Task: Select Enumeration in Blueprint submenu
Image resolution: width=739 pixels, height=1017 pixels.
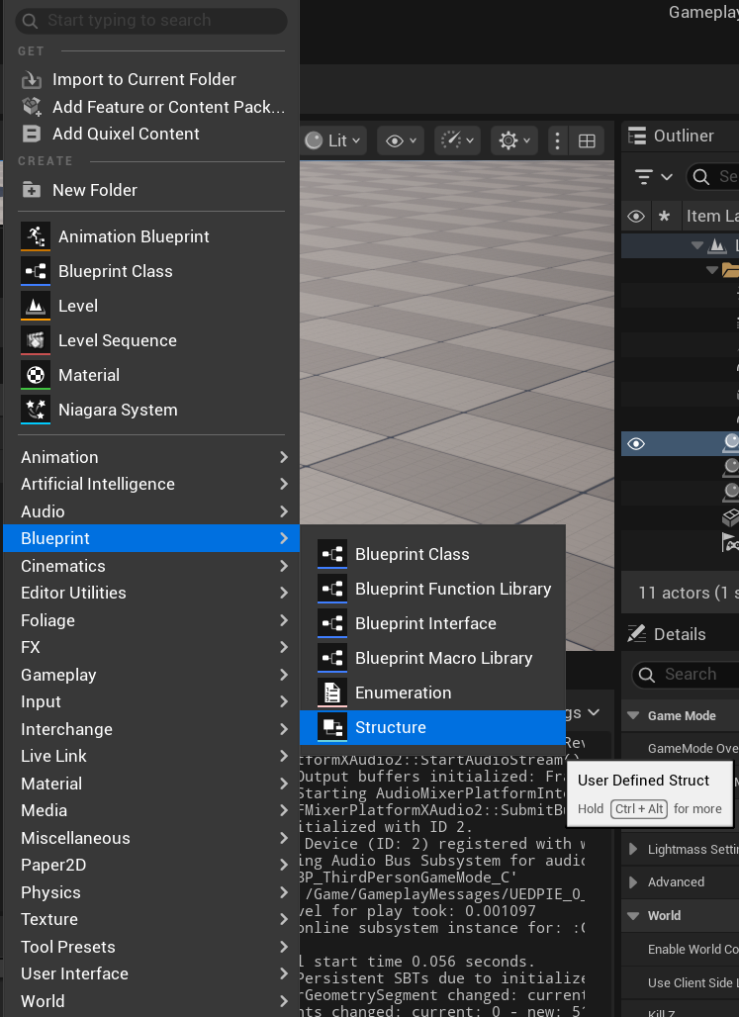Action: click(432, 693)
